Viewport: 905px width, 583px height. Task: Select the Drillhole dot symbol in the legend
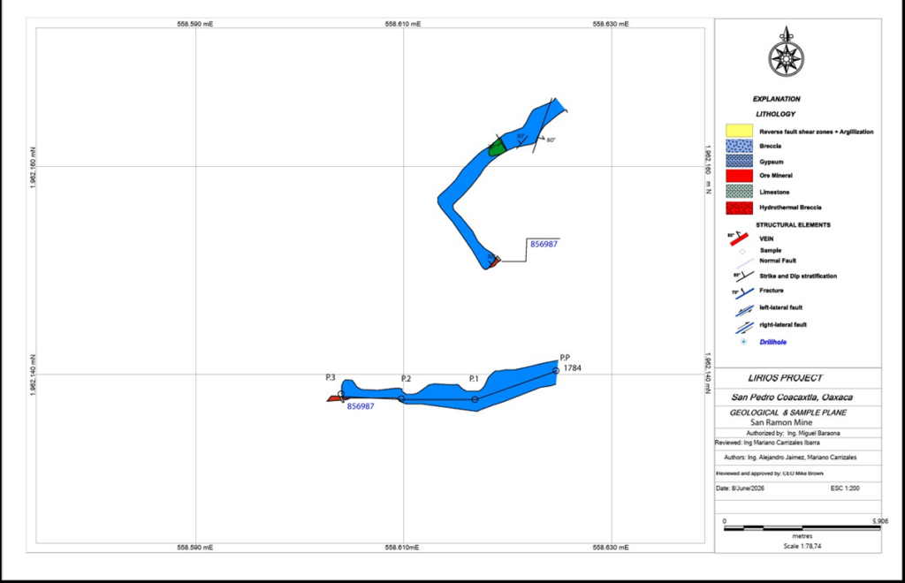743,342
